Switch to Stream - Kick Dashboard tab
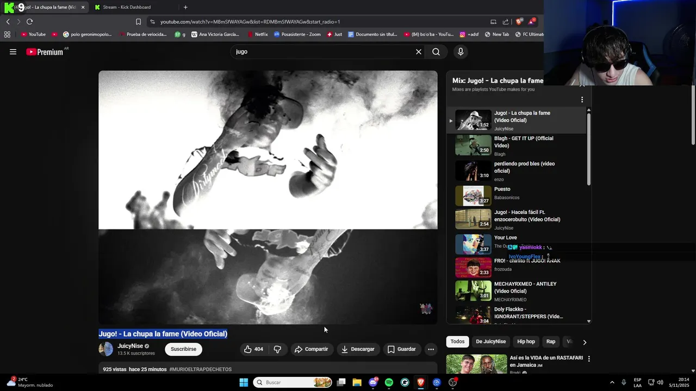This screenshot has height=391, width=696. click(x=126, y=7)
